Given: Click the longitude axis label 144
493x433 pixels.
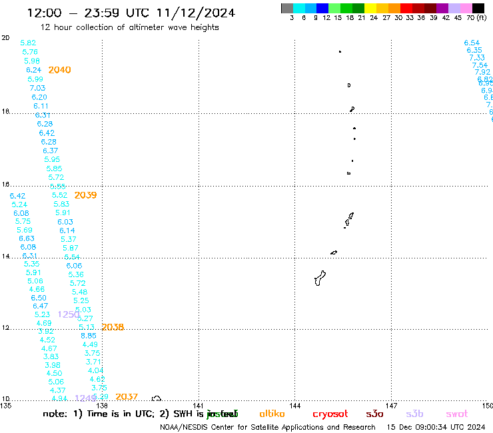Looking at the screenshot, I should [295, 406].
